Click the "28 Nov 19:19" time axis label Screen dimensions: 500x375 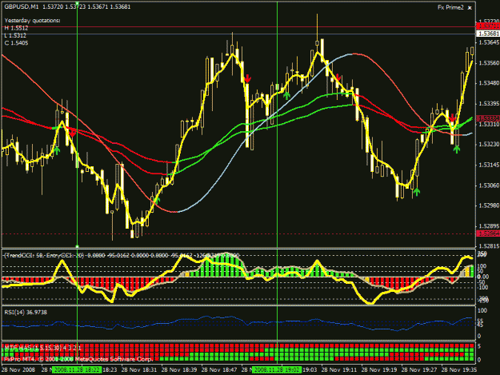379,370
